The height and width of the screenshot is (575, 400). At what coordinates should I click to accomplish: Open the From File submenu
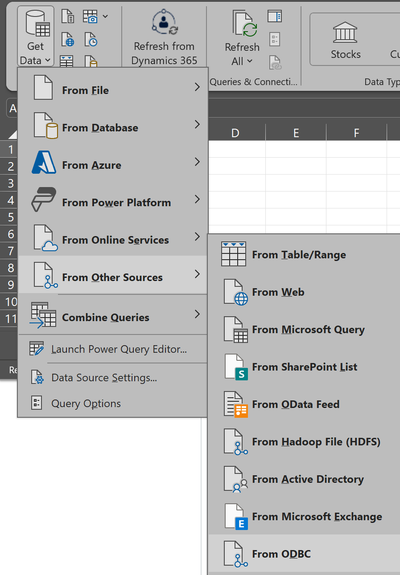click(112, 87)
